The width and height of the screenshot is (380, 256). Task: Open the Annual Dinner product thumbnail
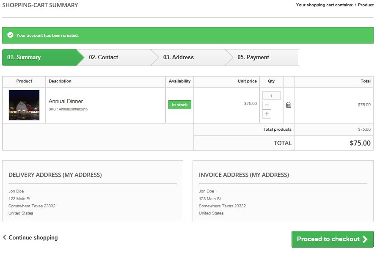24,105
